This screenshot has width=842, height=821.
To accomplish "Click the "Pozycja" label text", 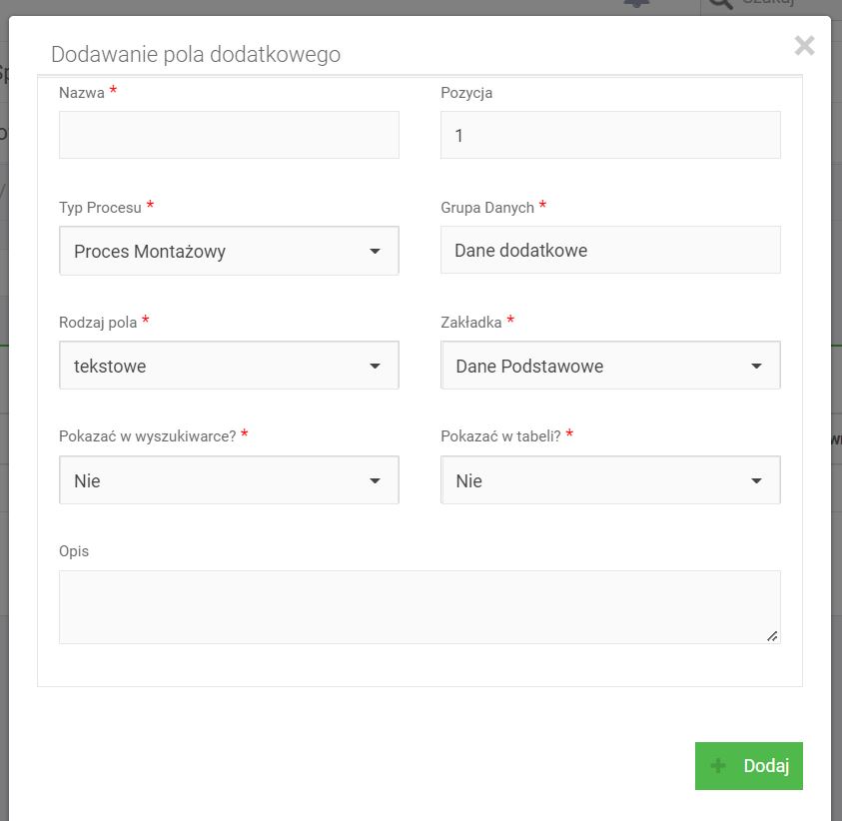I will click(466, 93).
